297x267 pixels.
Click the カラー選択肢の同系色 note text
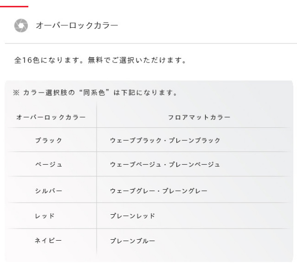click(x=95, y=93)
